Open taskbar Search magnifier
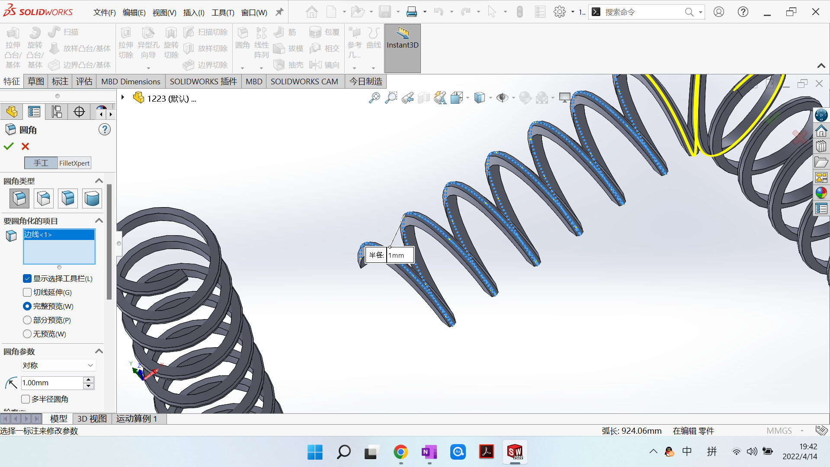The image size is (830, 467). tap(343, 452)
